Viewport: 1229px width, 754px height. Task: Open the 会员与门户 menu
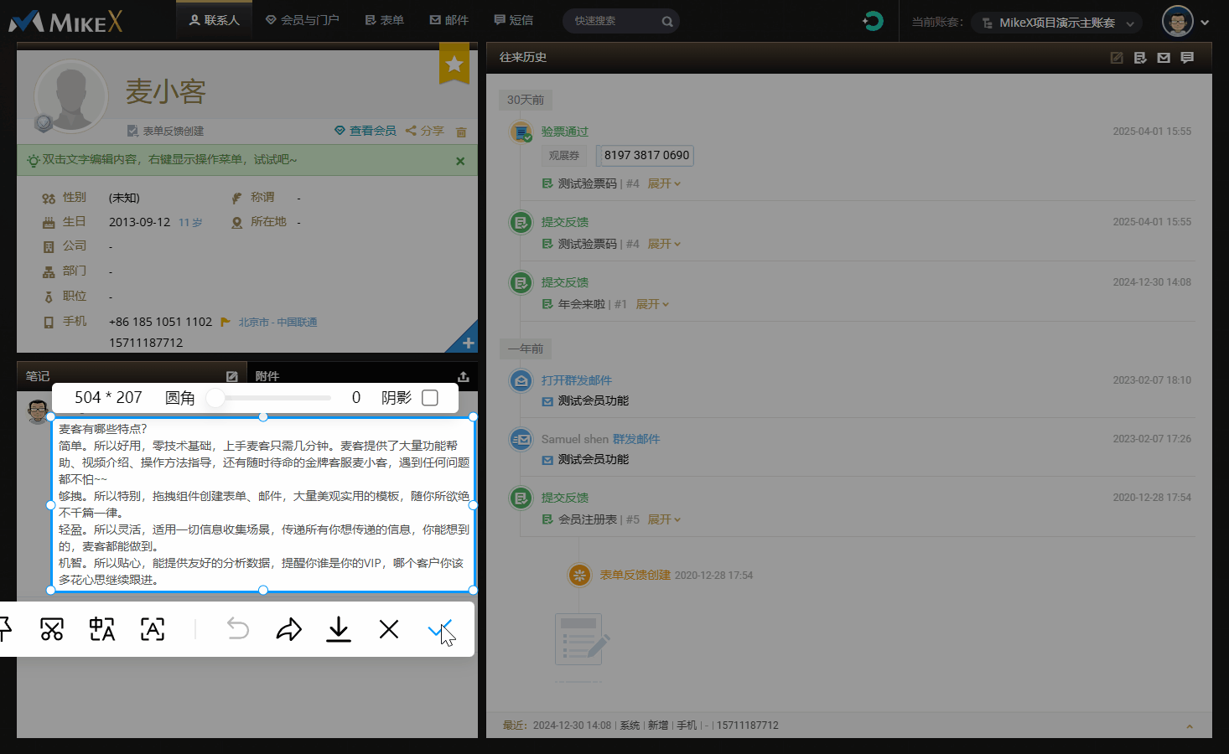tap(303, 20)
